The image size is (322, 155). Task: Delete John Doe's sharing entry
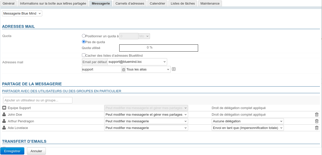(317, 115)
